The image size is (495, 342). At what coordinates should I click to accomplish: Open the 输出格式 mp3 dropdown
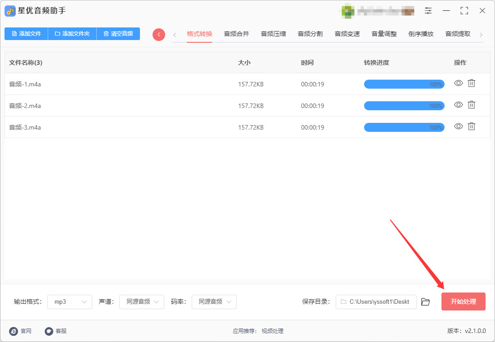point(70,302)
